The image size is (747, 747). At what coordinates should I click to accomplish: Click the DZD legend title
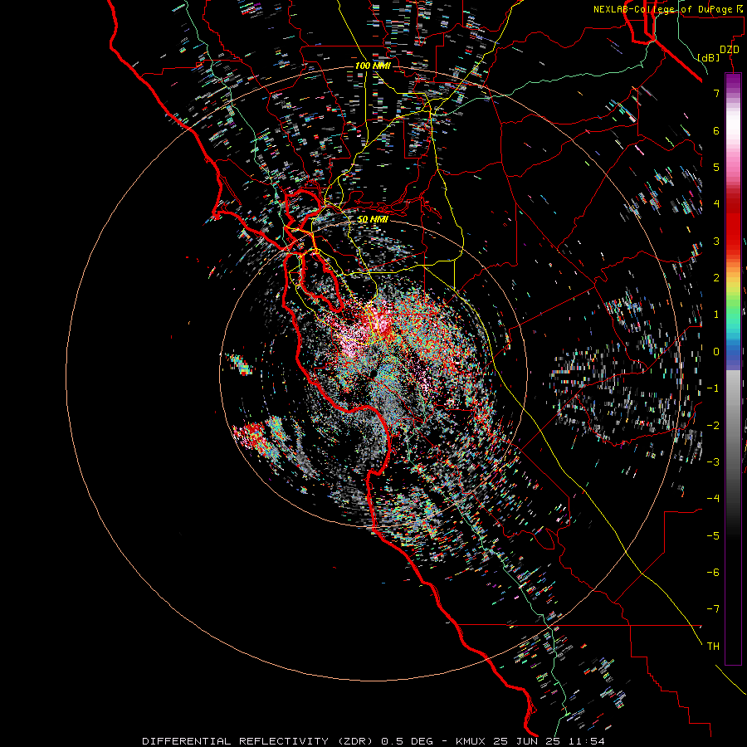point(730,50)
